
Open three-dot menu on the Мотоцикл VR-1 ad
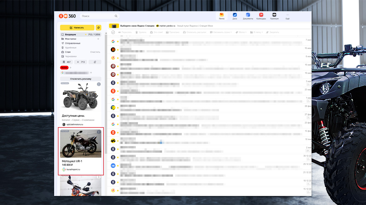pyautogui.click(x=99, y=132)
